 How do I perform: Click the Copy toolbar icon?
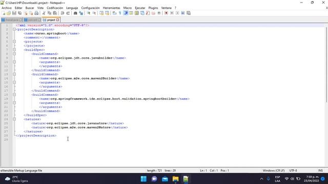point(49,13)
